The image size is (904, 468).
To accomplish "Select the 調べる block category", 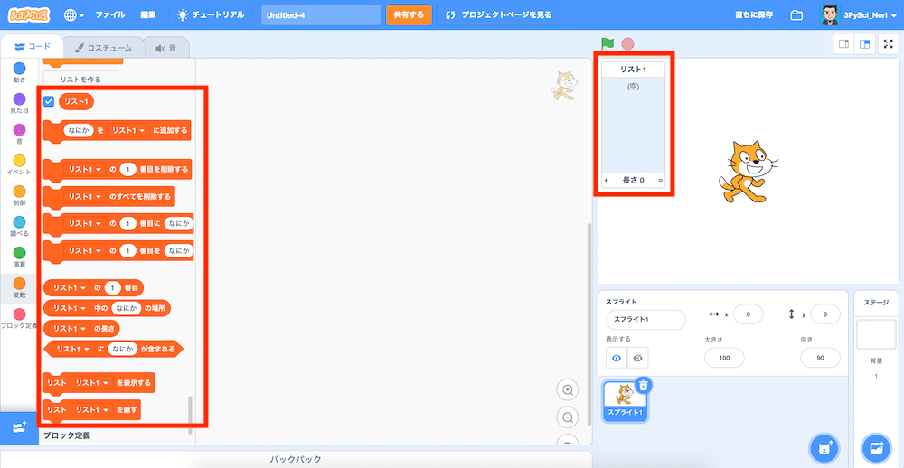I will click(20, 227).
